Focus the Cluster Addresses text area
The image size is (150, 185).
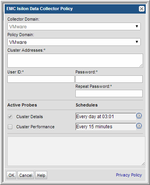pos(75,61)
